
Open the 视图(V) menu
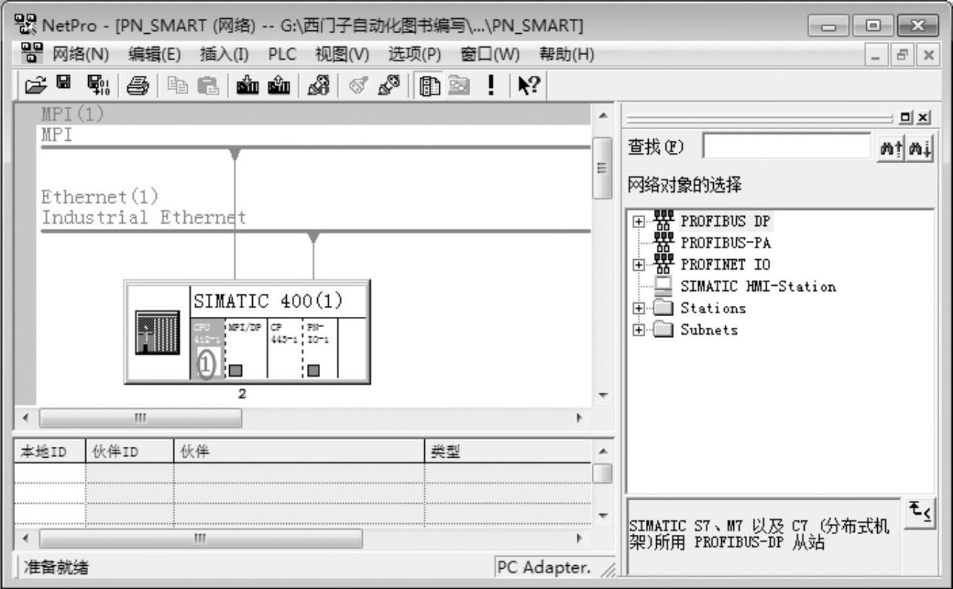pos(342,55)
